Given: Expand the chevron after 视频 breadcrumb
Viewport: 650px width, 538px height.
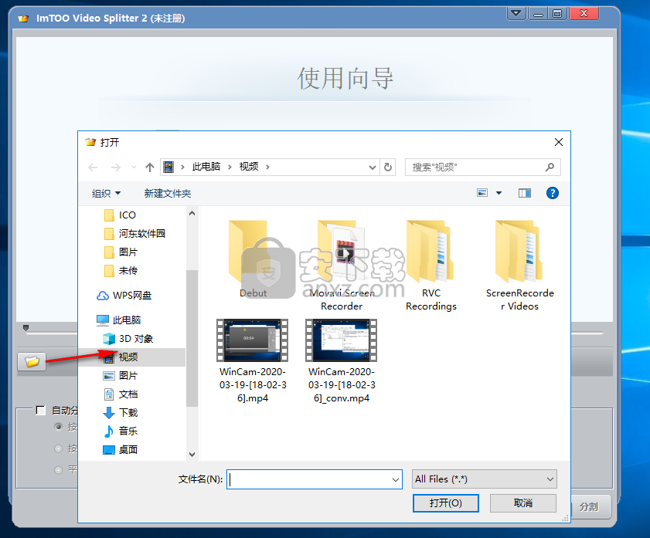Looking at the screenshot, I should [267, 167].
